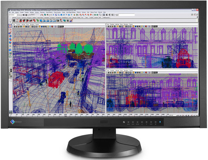Open the Soft/Rigid Bodies menu
This screenshot has width=208, height=160.
pos(71,12)
